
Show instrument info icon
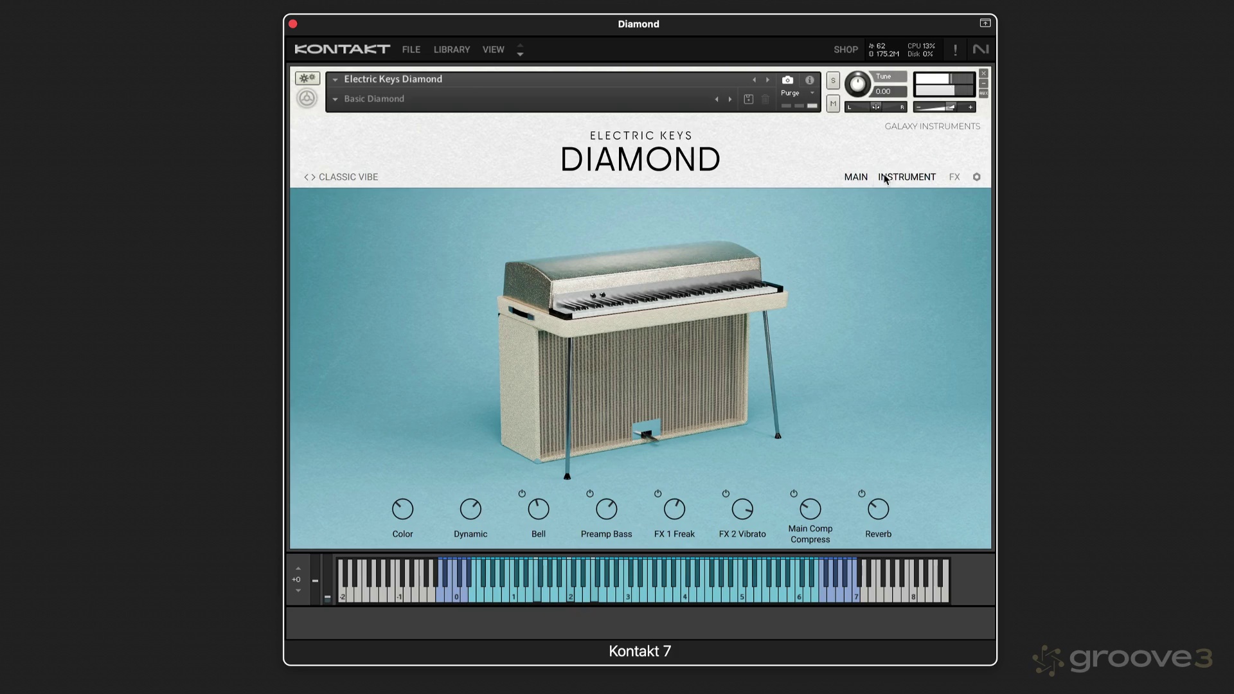pyautogui.click(x=810, y=80)
